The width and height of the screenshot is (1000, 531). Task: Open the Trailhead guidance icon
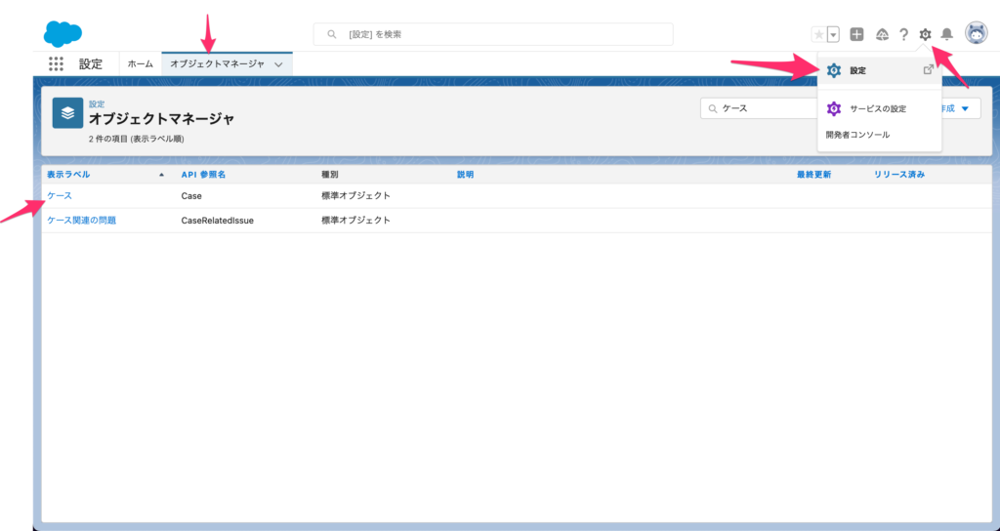[882, 35]
